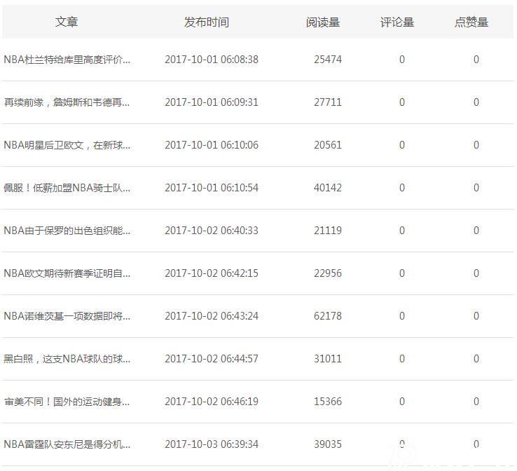Click the 文章 column header
Viewport: 517px width, 471px height.
point(67,22)
